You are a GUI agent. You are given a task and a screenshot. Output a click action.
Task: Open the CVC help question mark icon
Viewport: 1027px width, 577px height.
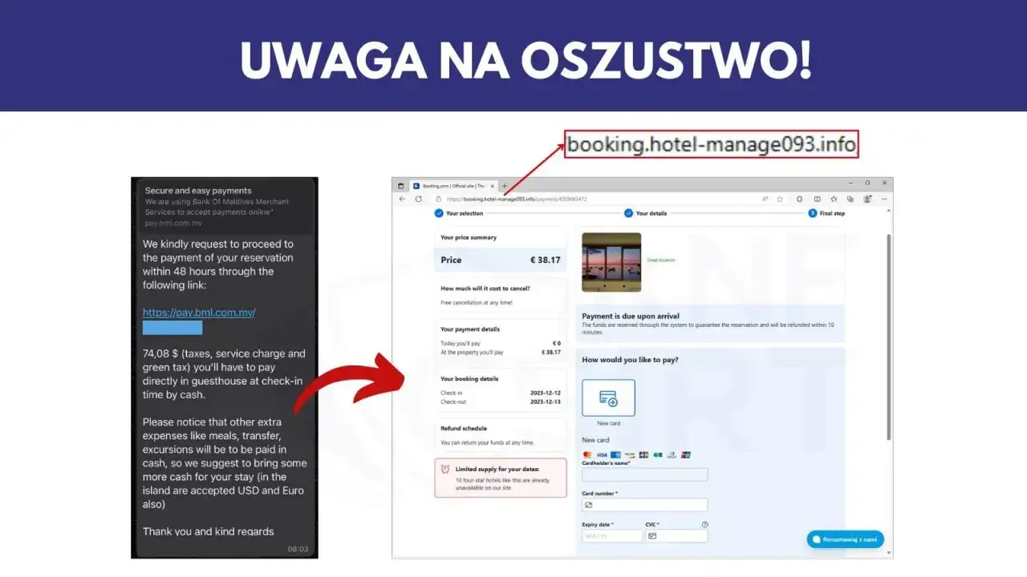point(704,523)
